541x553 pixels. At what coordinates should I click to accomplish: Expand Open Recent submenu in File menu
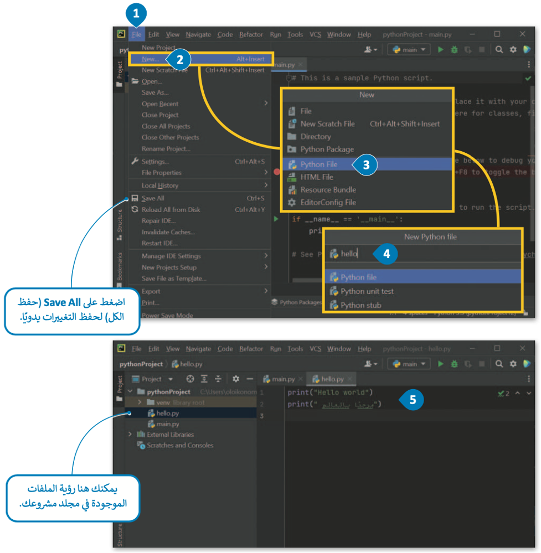coord(199,104)
